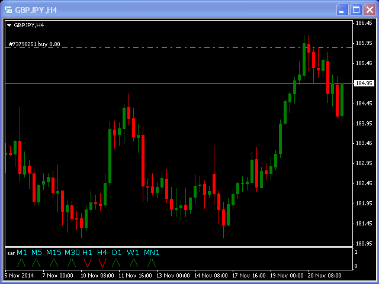Click the green up arrow under M30
The image size is (379, 284).
72,263
